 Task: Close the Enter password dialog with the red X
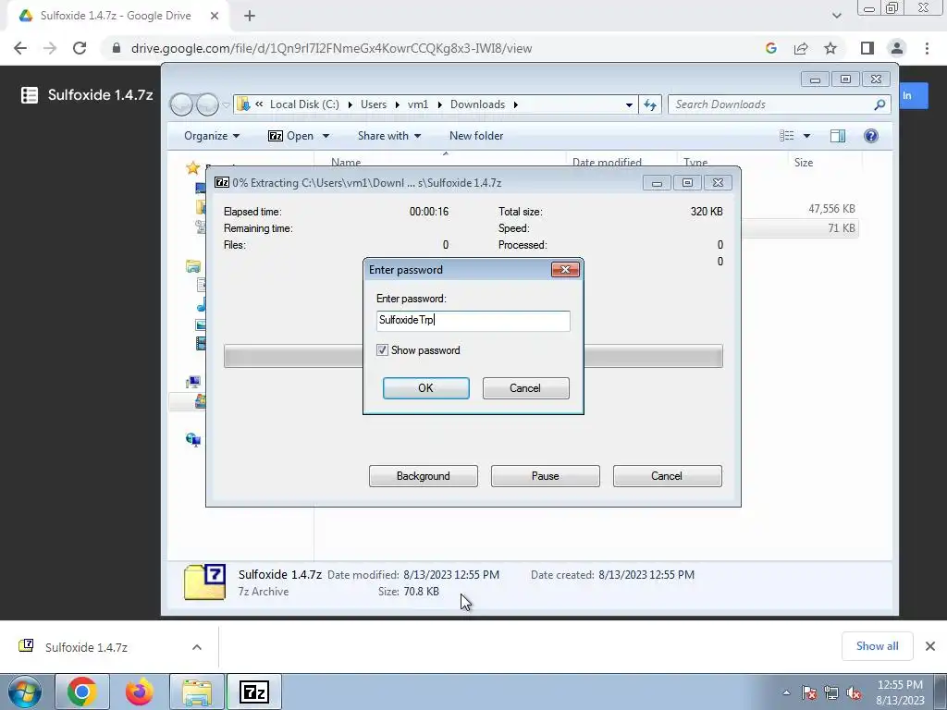pyautogui.click(x=565, y=269)
